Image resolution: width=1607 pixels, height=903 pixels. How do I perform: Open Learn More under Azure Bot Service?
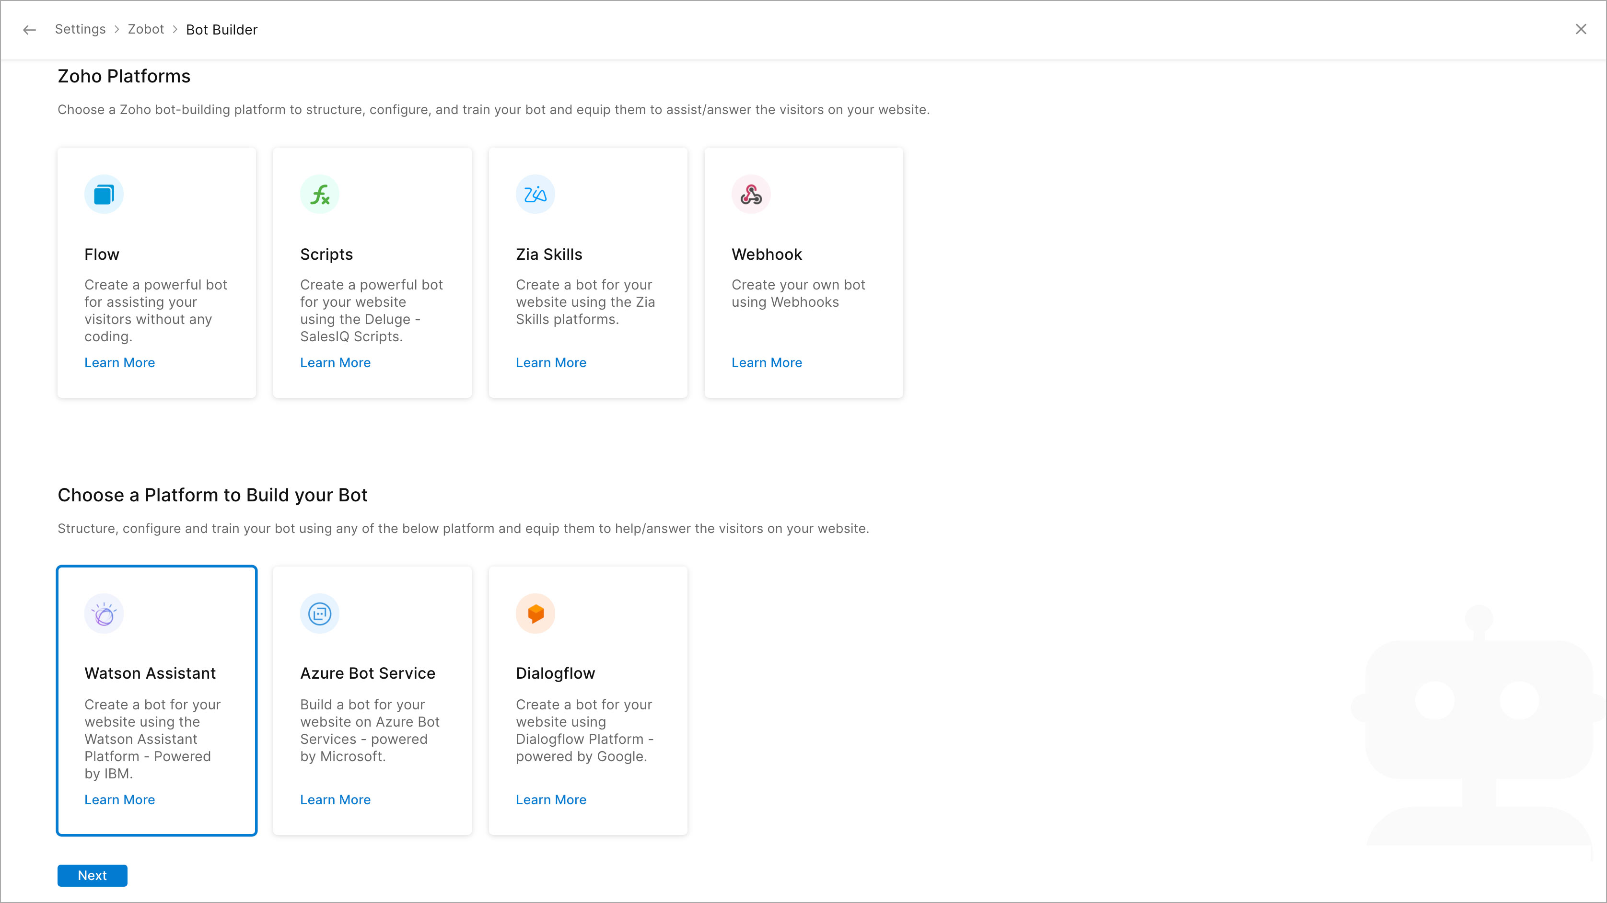pyautogui.click(x=335, y=800)
